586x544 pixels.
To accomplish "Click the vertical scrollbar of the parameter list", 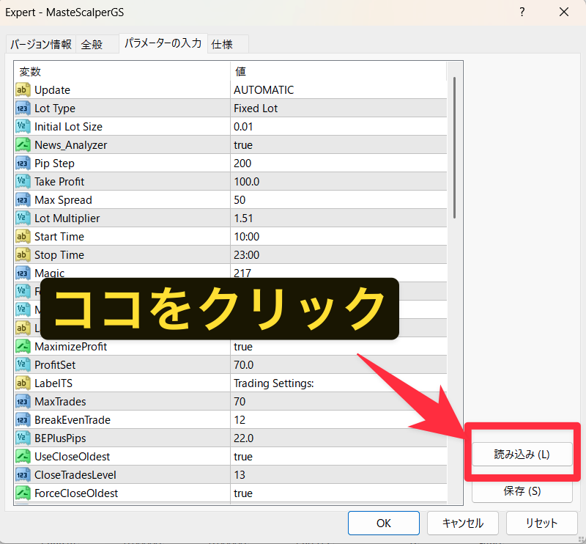I will (454, 147).
